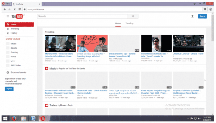Open Opera Speed Dial grid icon
Screen dimensions: 216x123
click(x=19, y=9)
